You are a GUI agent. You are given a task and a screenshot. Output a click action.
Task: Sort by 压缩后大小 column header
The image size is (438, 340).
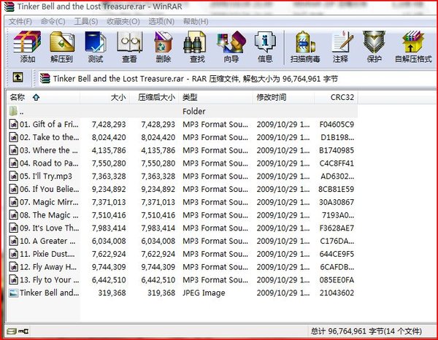click(x=154, y=98)
